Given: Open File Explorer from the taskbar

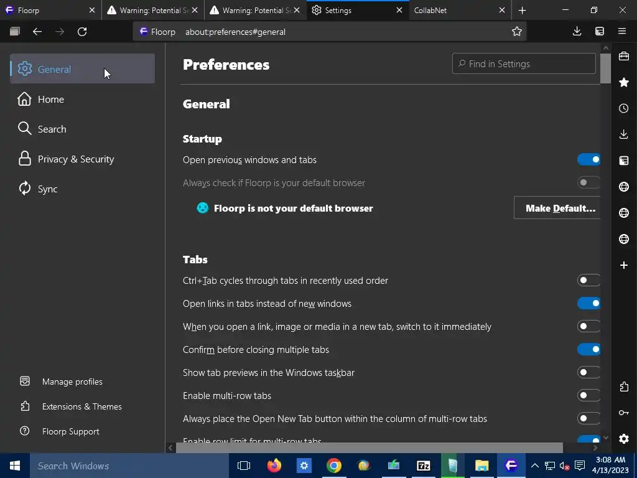Looking at the screenshot, I should pyautogui.click(x=482, y=466).
